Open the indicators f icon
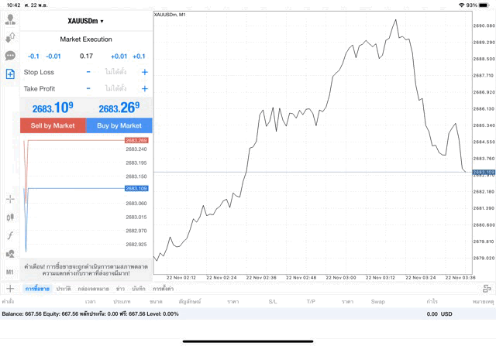This screenshot has height=346, width=496. click(10, 235)
